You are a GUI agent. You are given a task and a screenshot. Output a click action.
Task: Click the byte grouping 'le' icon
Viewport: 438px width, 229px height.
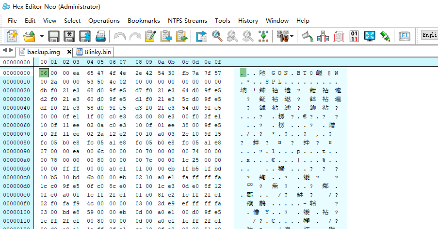[x=282, y=36]
